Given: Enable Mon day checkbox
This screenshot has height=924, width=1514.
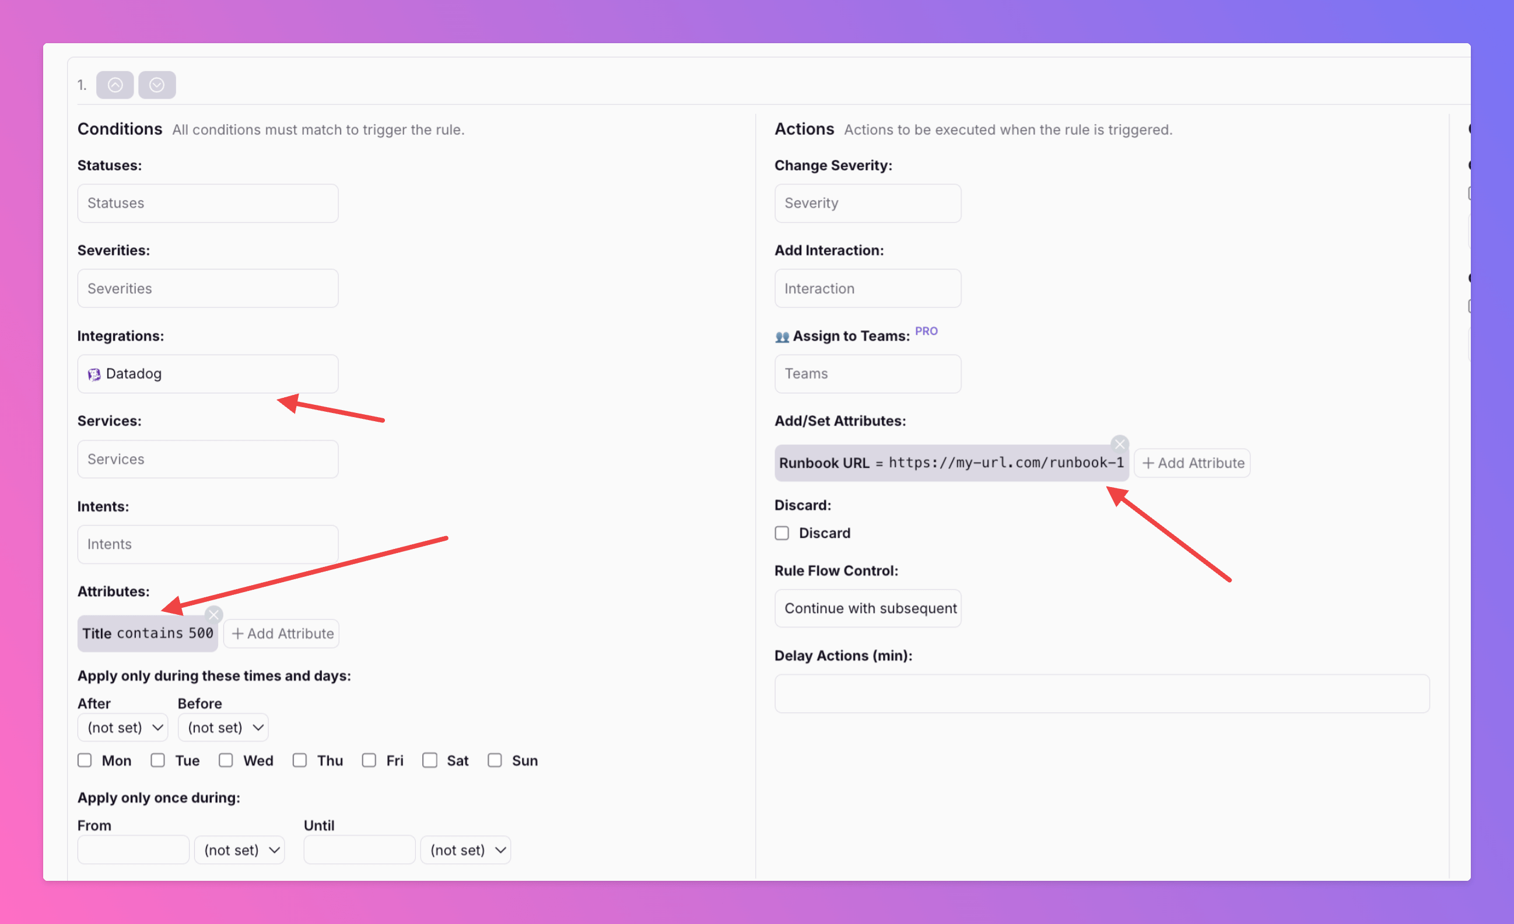Looking at the screenshot, I should coord(85,761).
